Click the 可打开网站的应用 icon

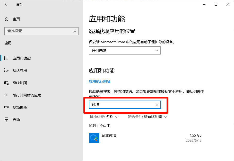(6, 95)
